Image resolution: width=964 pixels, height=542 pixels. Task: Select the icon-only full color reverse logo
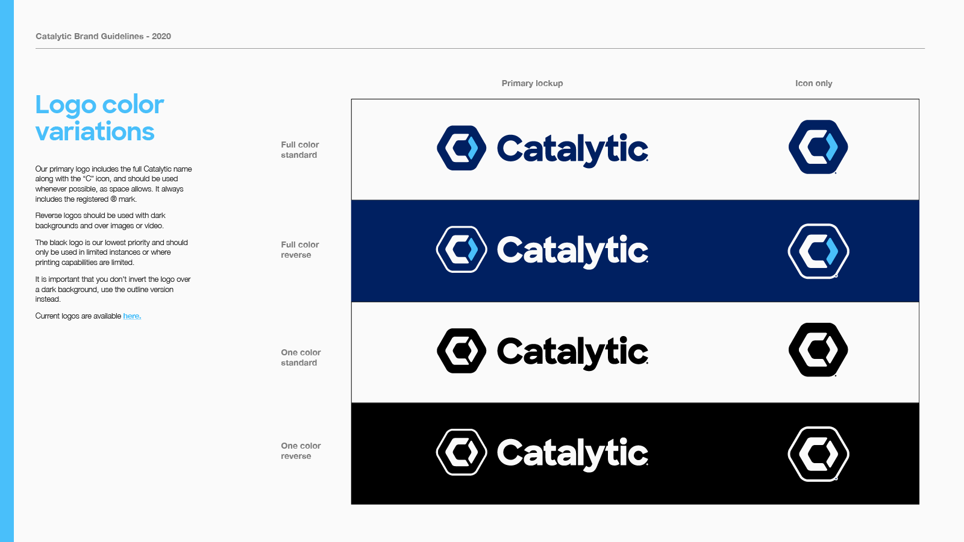[818, 251]
